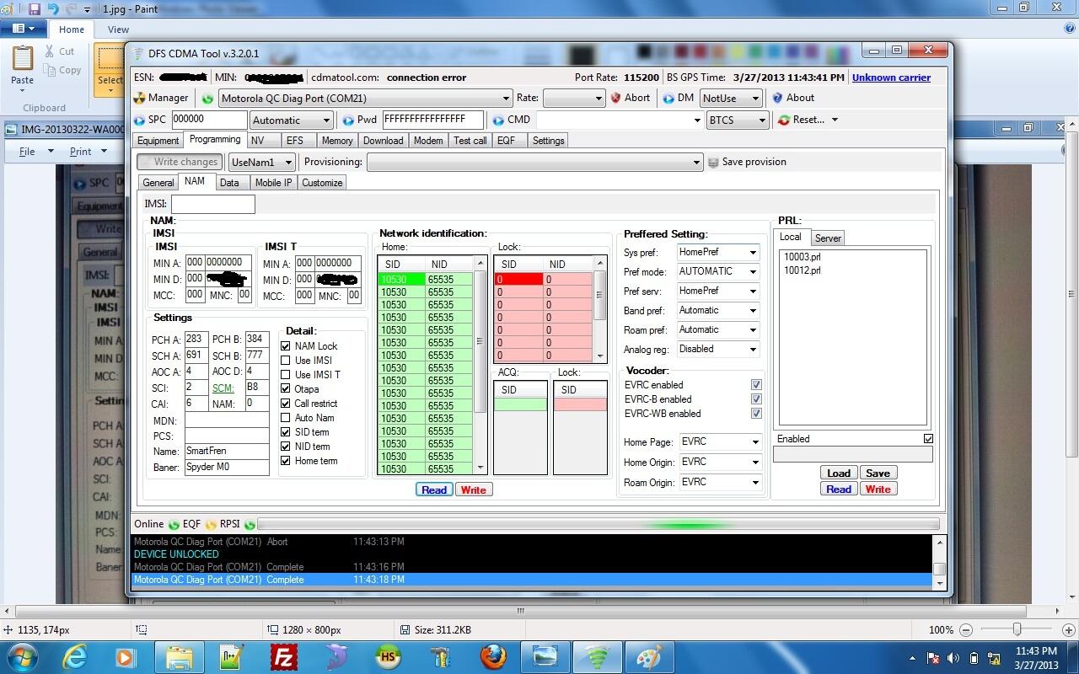This screenshot has width=1079, height=674.
Task: Click Write under Network identification
Action: point(473,489)
